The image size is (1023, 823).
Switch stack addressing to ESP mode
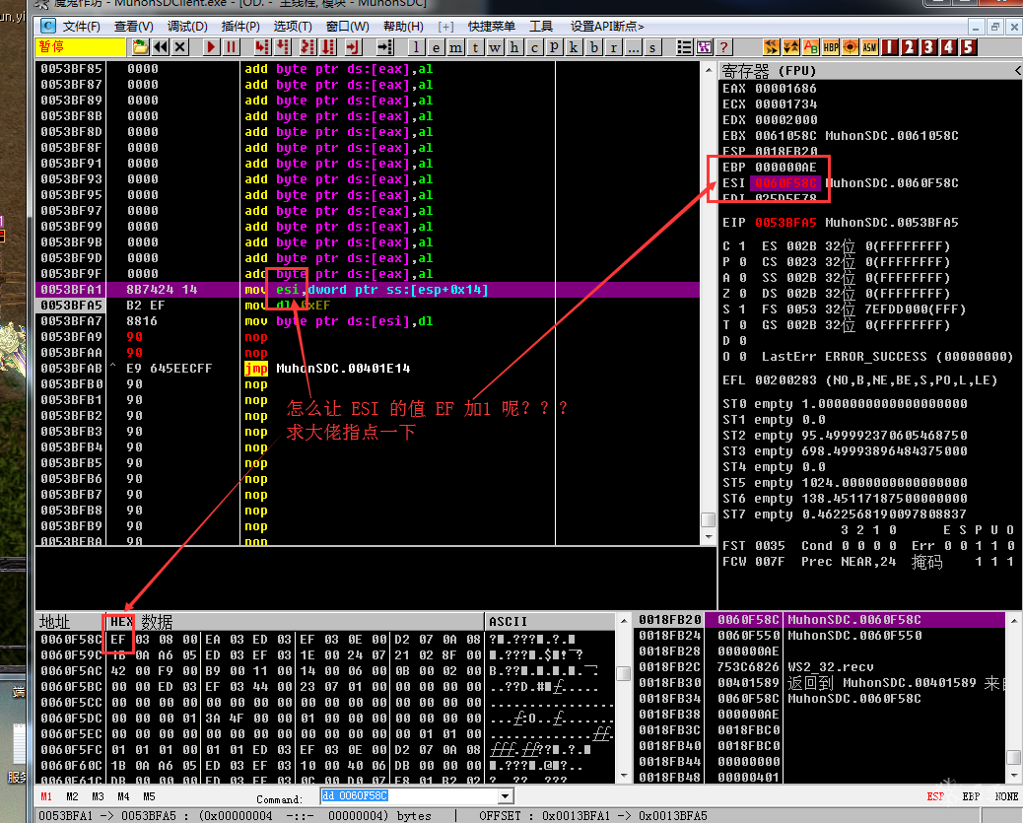click(935, 796)
